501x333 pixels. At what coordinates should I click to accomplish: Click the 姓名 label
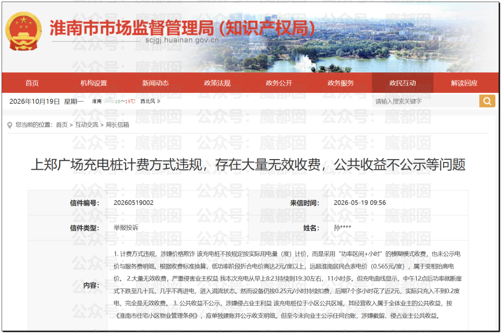311,228
